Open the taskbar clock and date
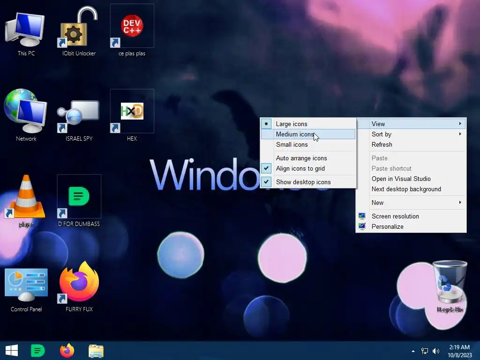 459,351
